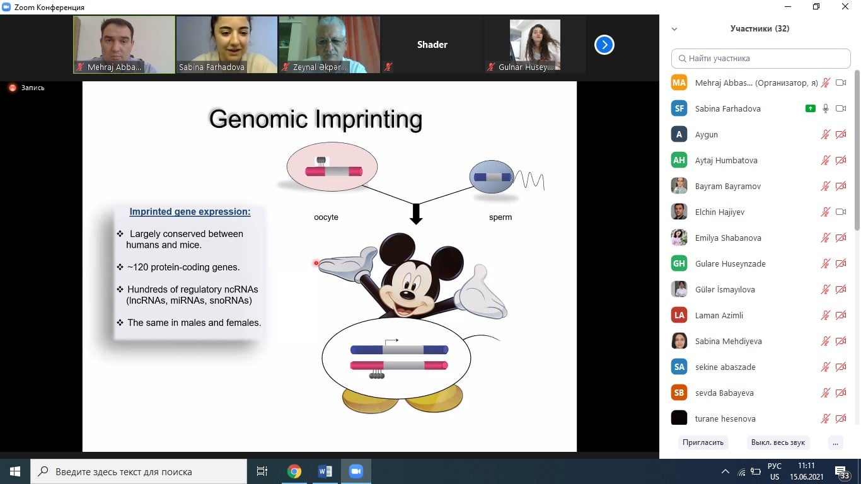Screen dimensions: 861x484
Task: Show next video thumbnails with blue arrow
Action: pos(604,45)
